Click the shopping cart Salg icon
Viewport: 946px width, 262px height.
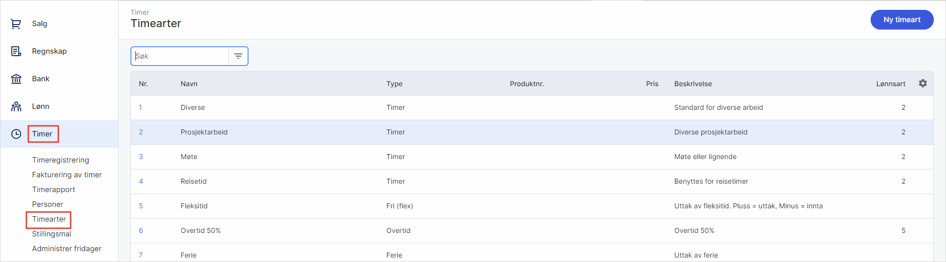click(16, 24)
